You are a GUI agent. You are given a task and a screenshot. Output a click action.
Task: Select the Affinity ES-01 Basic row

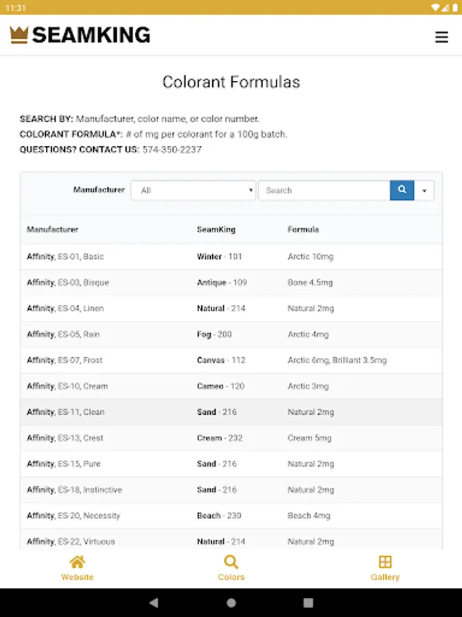click(65, 256)
